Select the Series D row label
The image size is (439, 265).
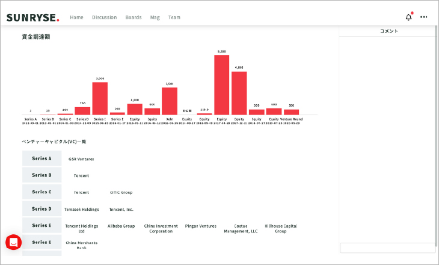(41, 208)
